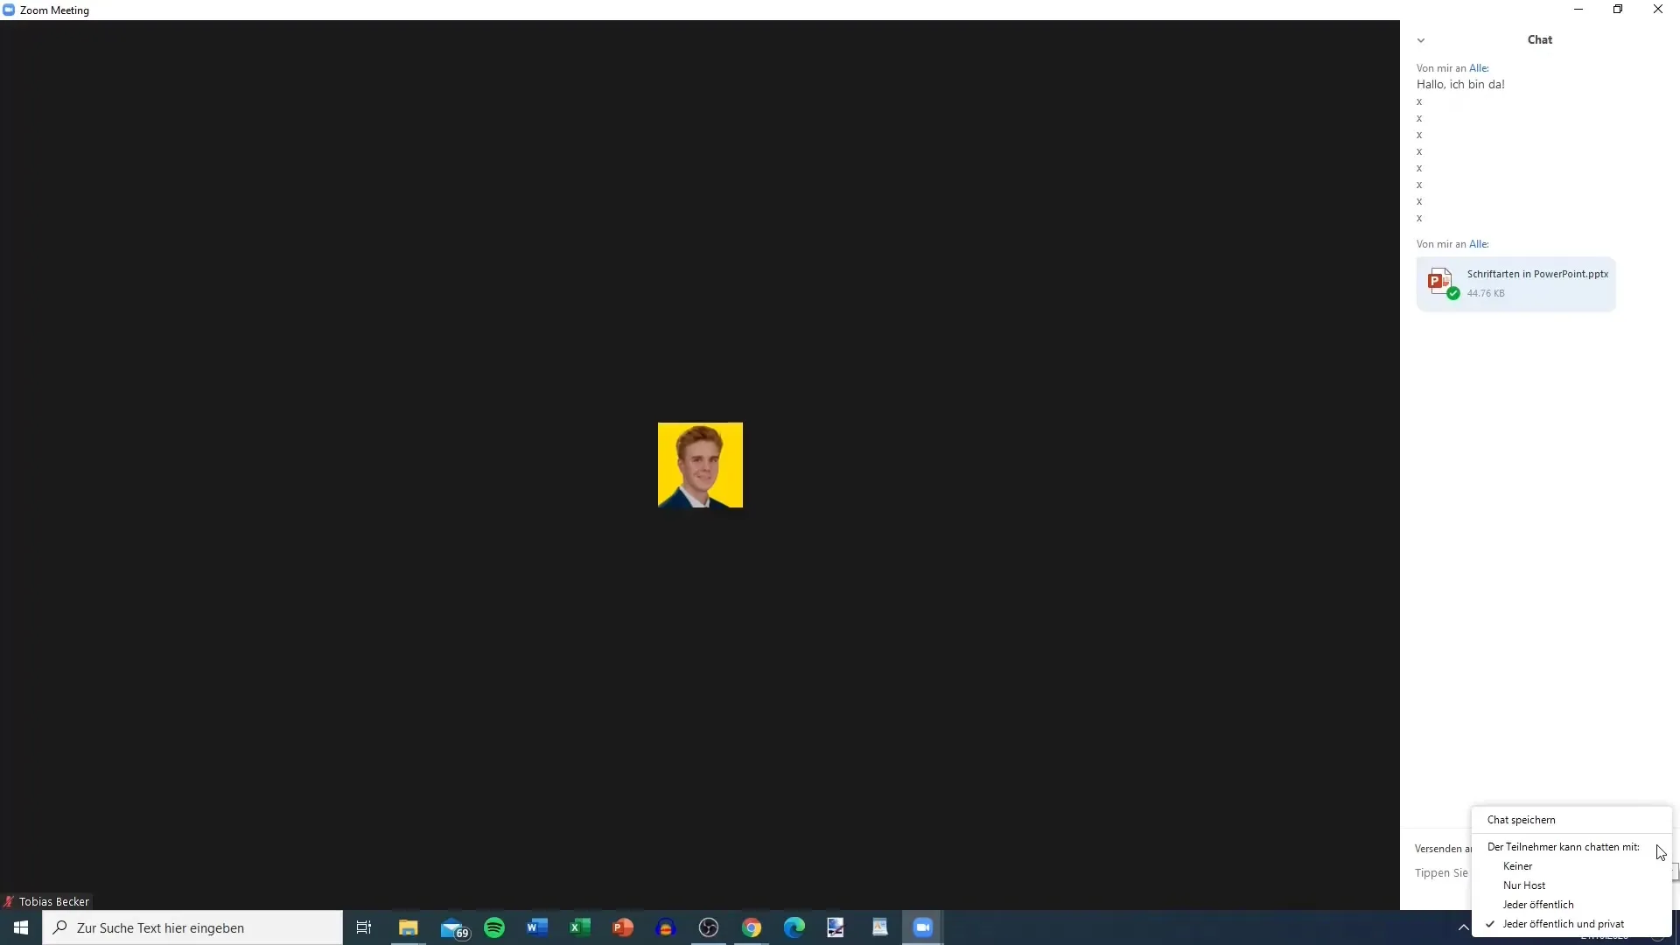Select 'Jeder öffentlich' chat option
The height and width of the screenshot is (945, 1680).
[x=1536, y=904]
